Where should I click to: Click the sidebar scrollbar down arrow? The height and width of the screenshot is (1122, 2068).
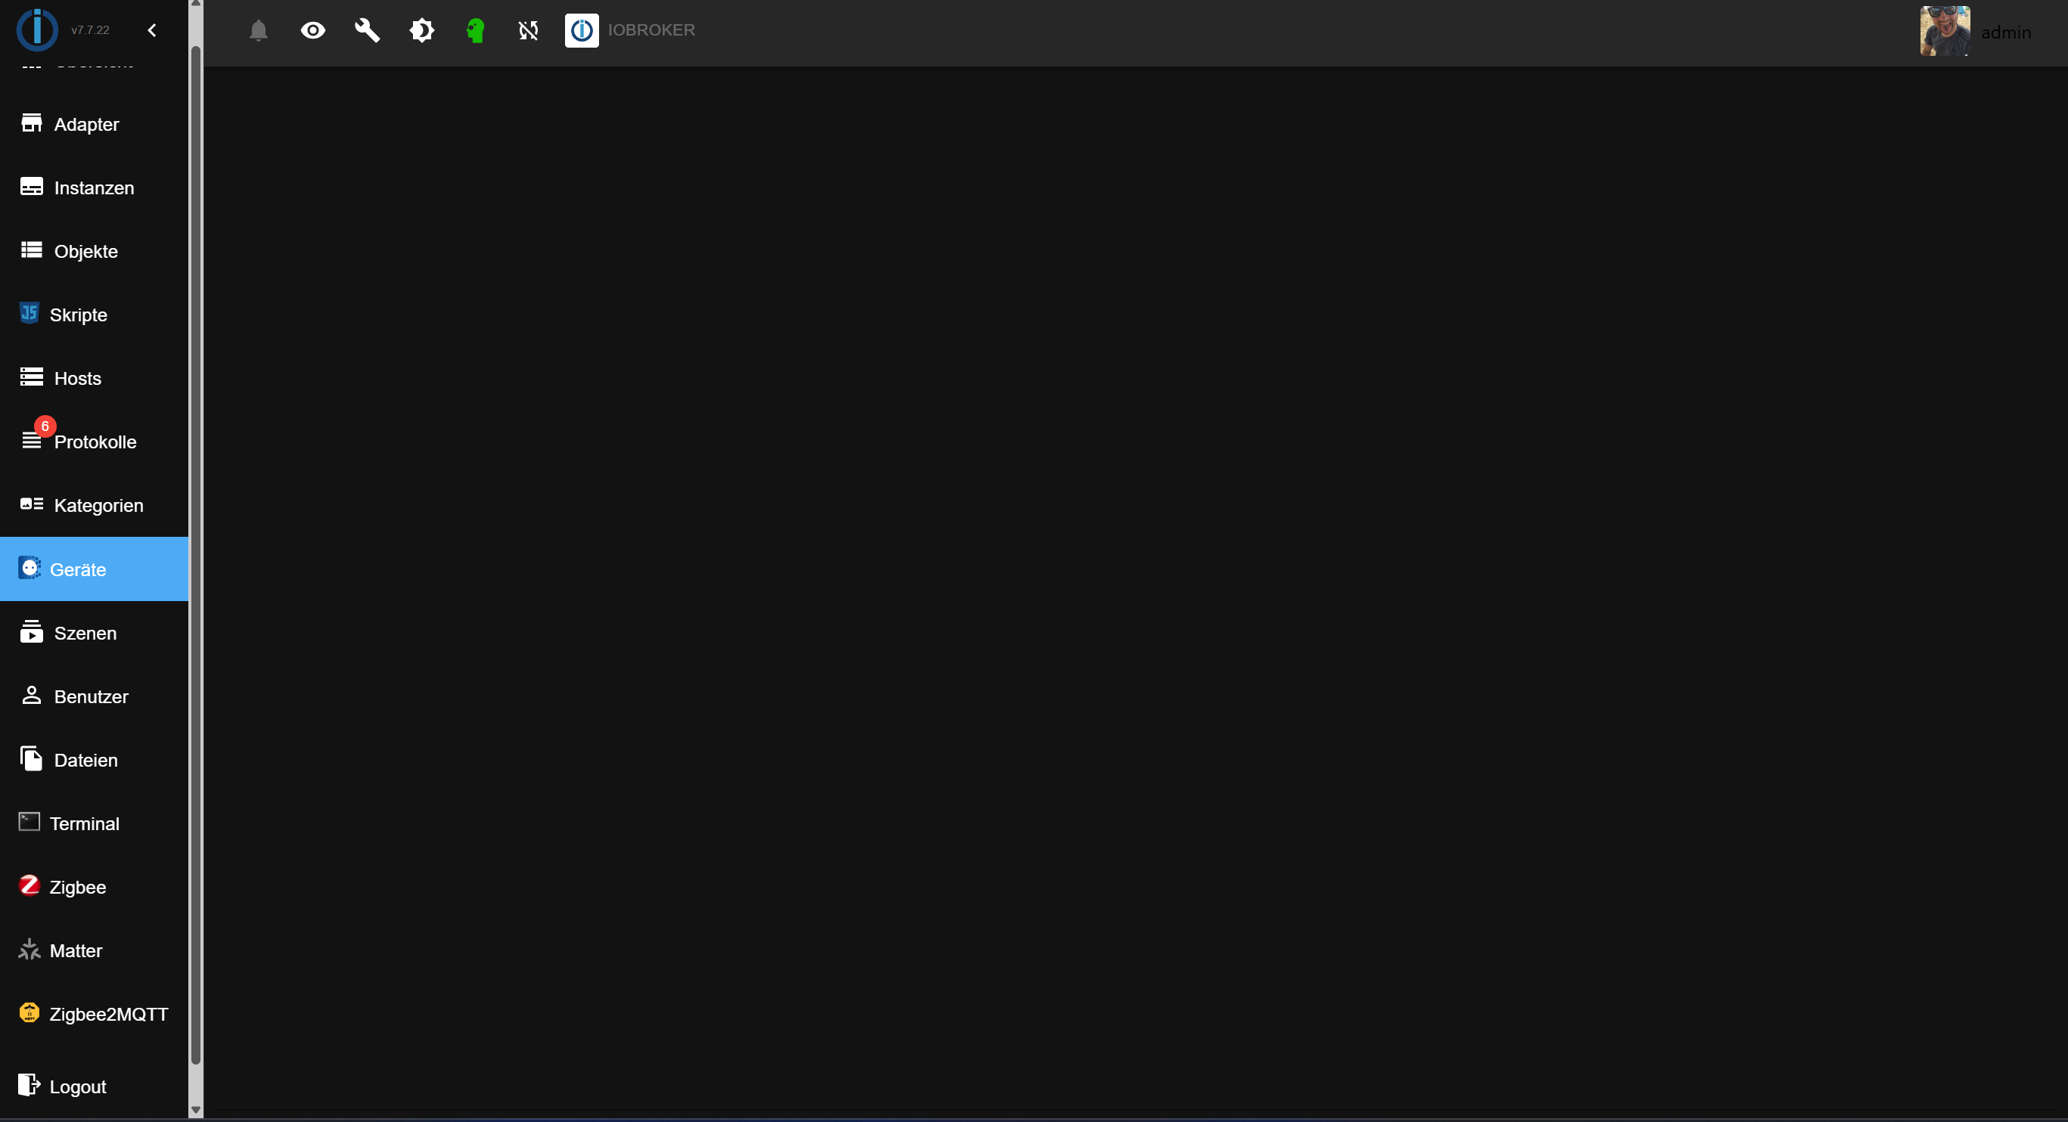(x=195, y=1110)
